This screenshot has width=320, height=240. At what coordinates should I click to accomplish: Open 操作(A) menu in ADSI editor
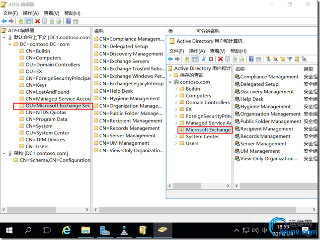(31, 13)
